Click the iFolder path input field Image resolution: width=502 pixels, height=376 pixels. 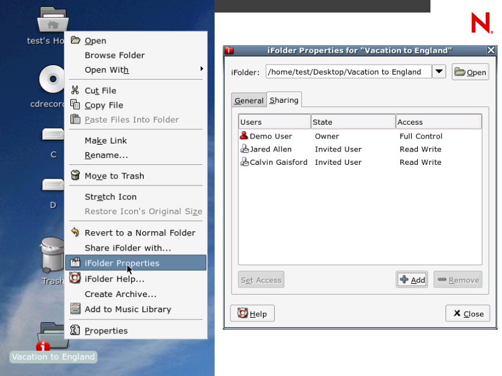[x=349, y=71]
